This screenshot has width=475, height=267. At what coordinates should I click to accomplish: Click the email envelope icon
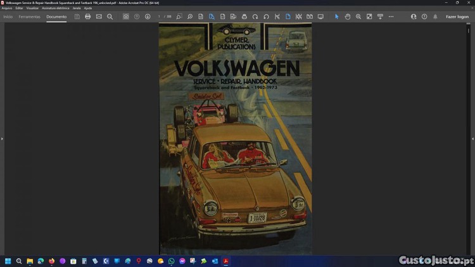pyautogui.click(x=99, y=16)
